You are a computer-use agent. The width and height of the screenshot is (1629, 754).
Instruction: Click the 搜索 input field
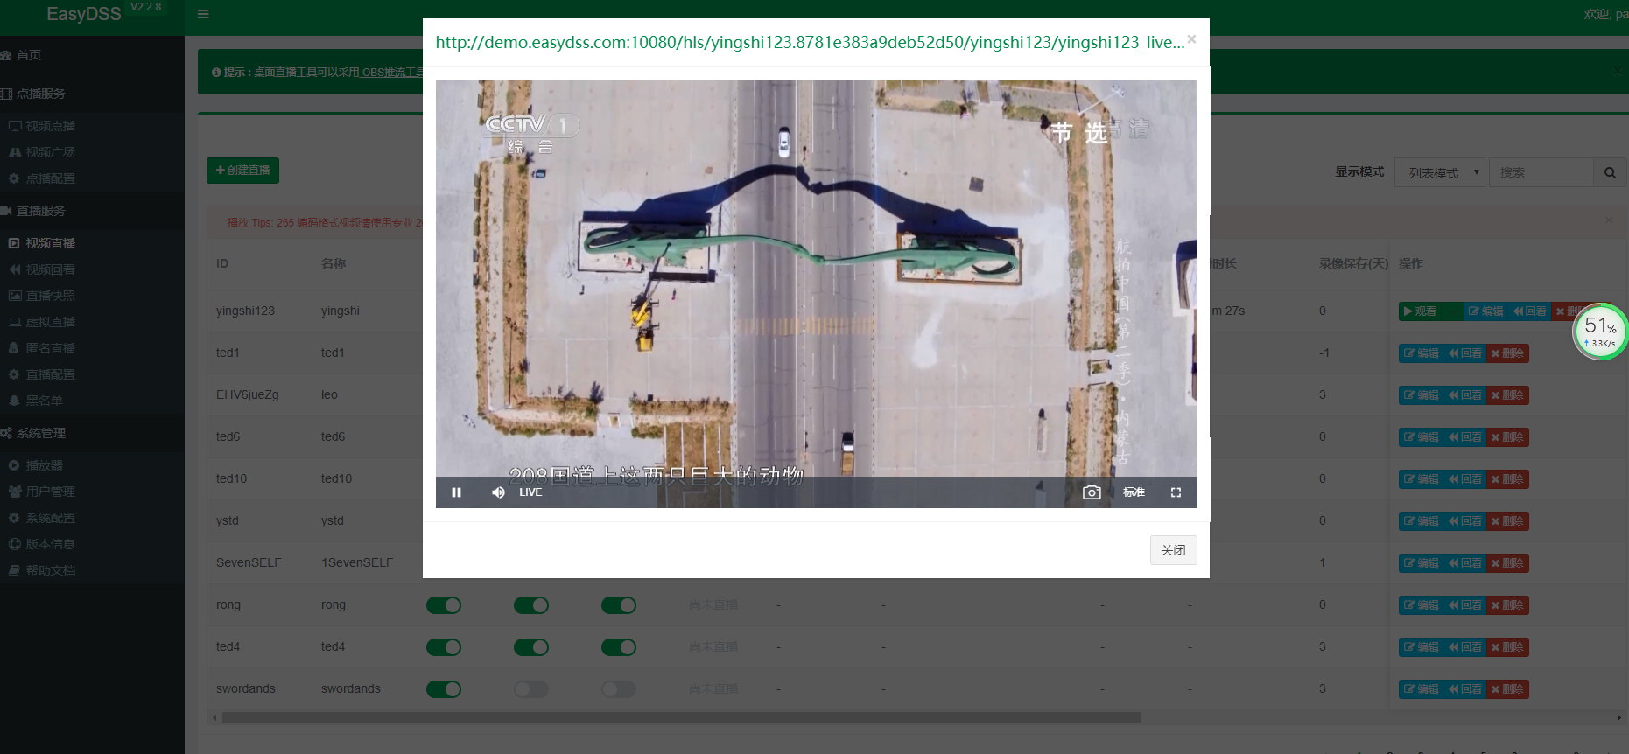(x=1541, y=172)
